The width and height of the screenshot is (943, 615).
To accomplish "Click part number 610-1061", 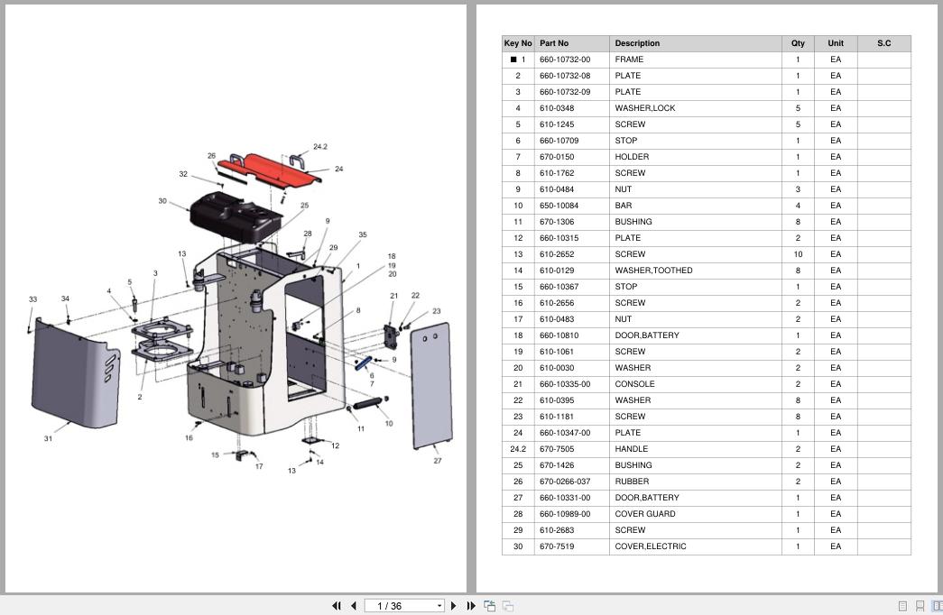I will 557,352.
